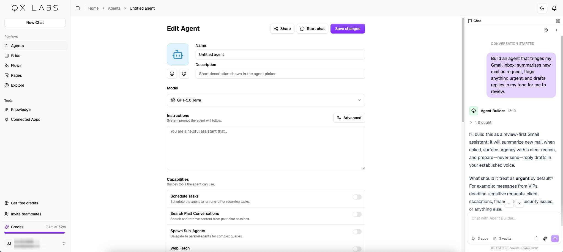Jump to next message down arrow
Image resolution: width=563 pixels, height=252 pixels.
pos(520,203)
